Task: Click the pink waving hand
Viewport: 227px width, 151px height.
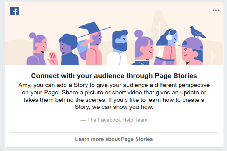Action: tap(52, 58)
